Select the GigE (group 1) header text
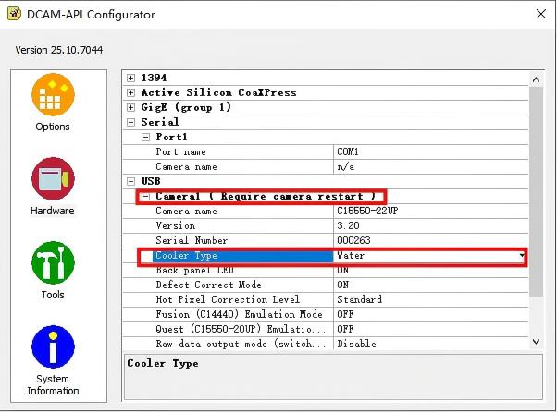This screenshot has height=412, width=557. pyautogui.click(x=186, y=107)
